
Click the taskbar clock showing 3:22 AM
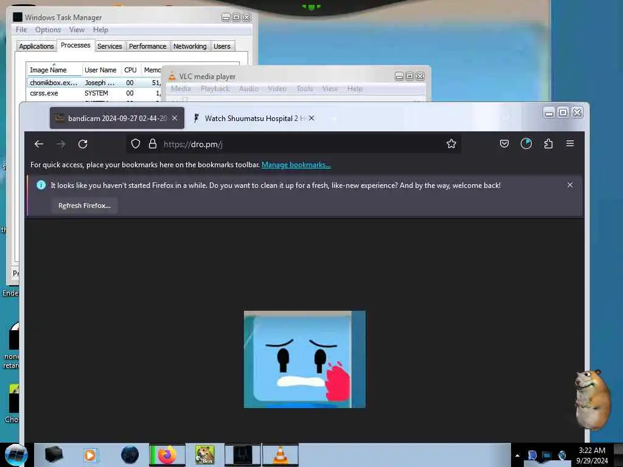592,455
